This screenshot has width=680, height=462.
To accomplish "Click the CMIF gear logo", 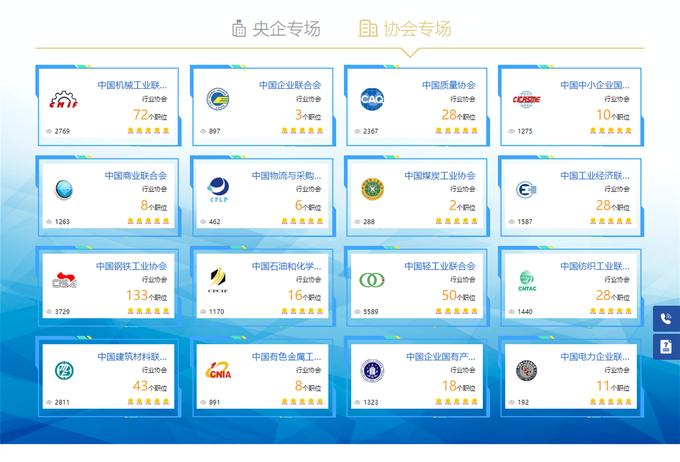I will 64,99.
